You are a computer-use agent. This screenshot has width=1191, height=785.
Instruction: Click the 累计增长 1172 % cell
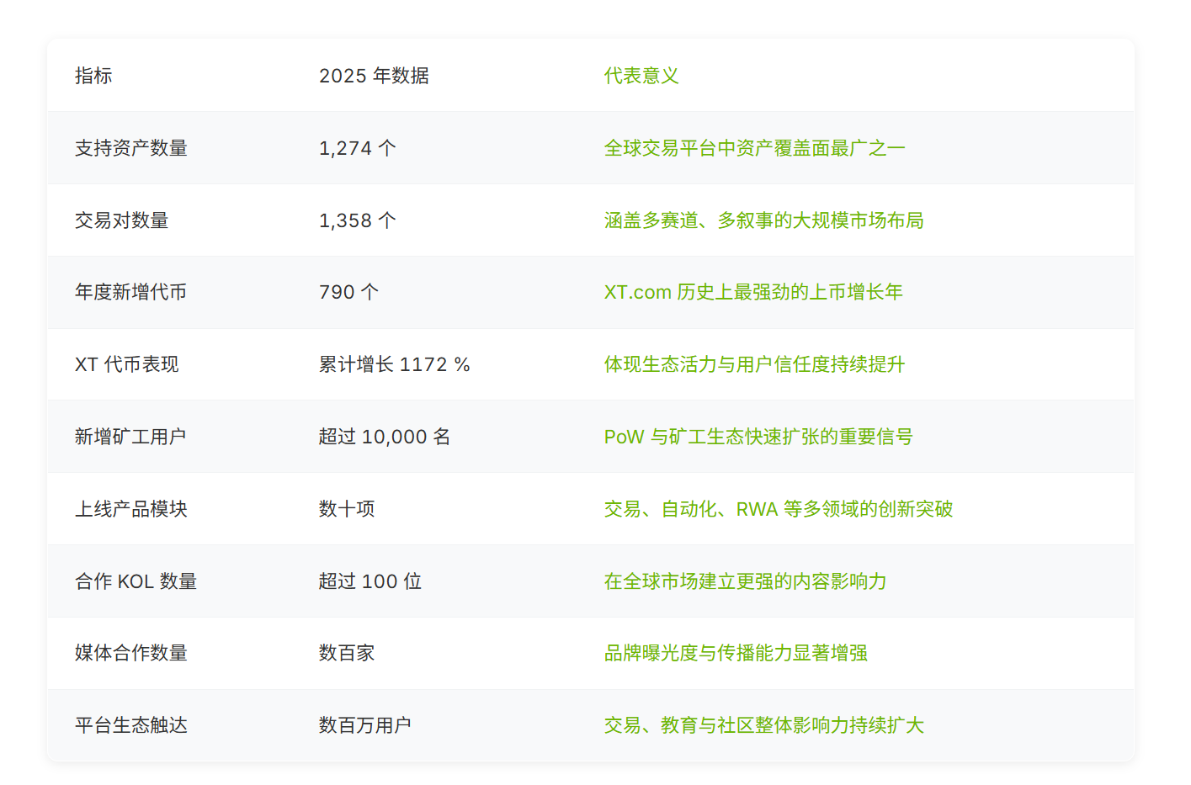(x=394, y=364)
